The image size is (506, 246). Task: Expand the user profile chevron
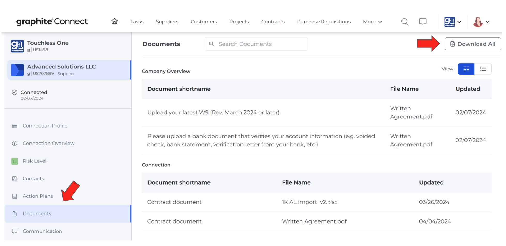tap(488, 22)
